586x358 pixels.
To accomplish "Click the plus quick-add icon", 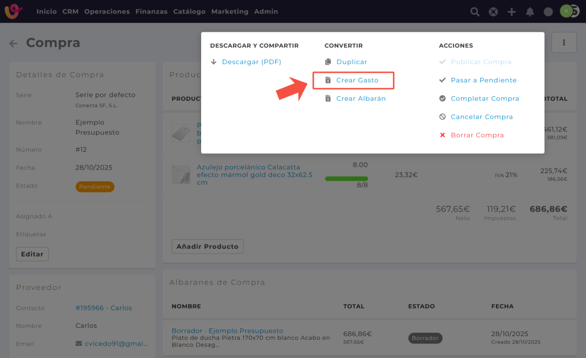I will (512, 11).
